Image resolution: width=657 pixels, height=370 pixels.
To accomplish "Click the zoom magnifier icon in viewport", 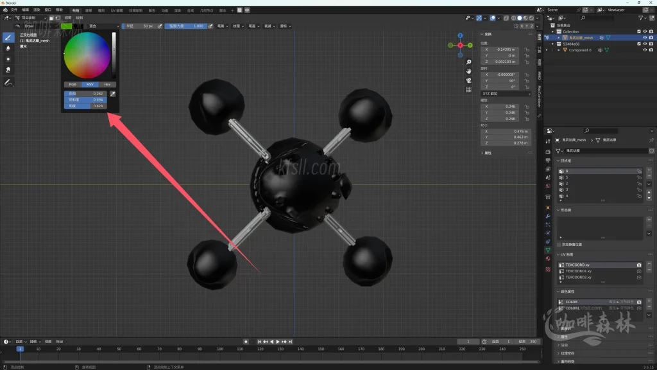I will point(469,62).
